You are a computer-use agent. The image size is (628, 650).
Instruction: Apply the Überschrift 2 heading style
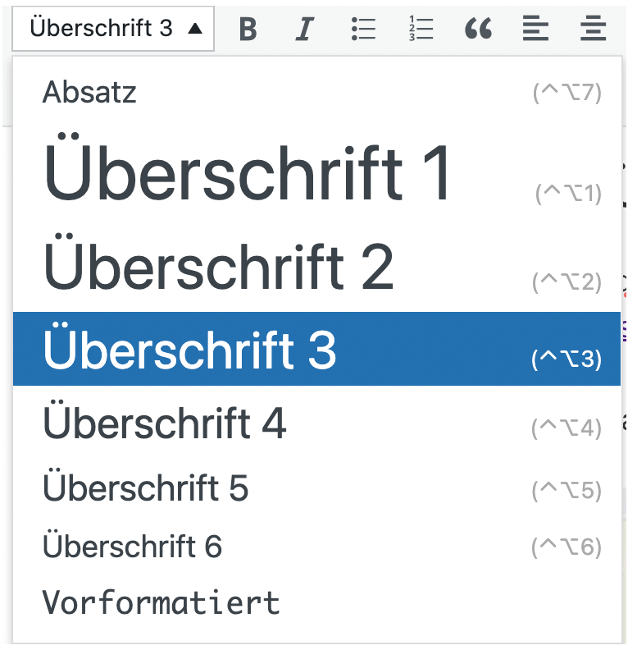click(218, 267)
